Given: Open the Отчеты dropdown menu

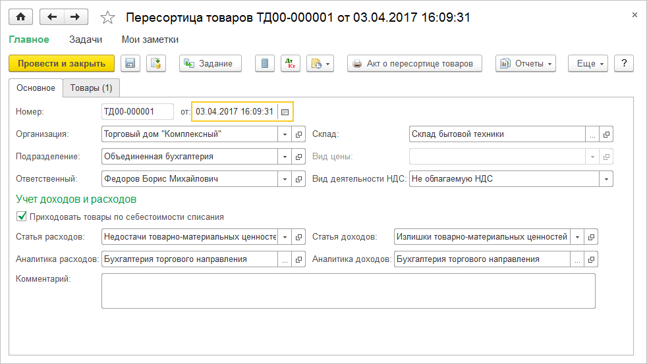Looking at the screenshot, I should click(x=525, y=63).
